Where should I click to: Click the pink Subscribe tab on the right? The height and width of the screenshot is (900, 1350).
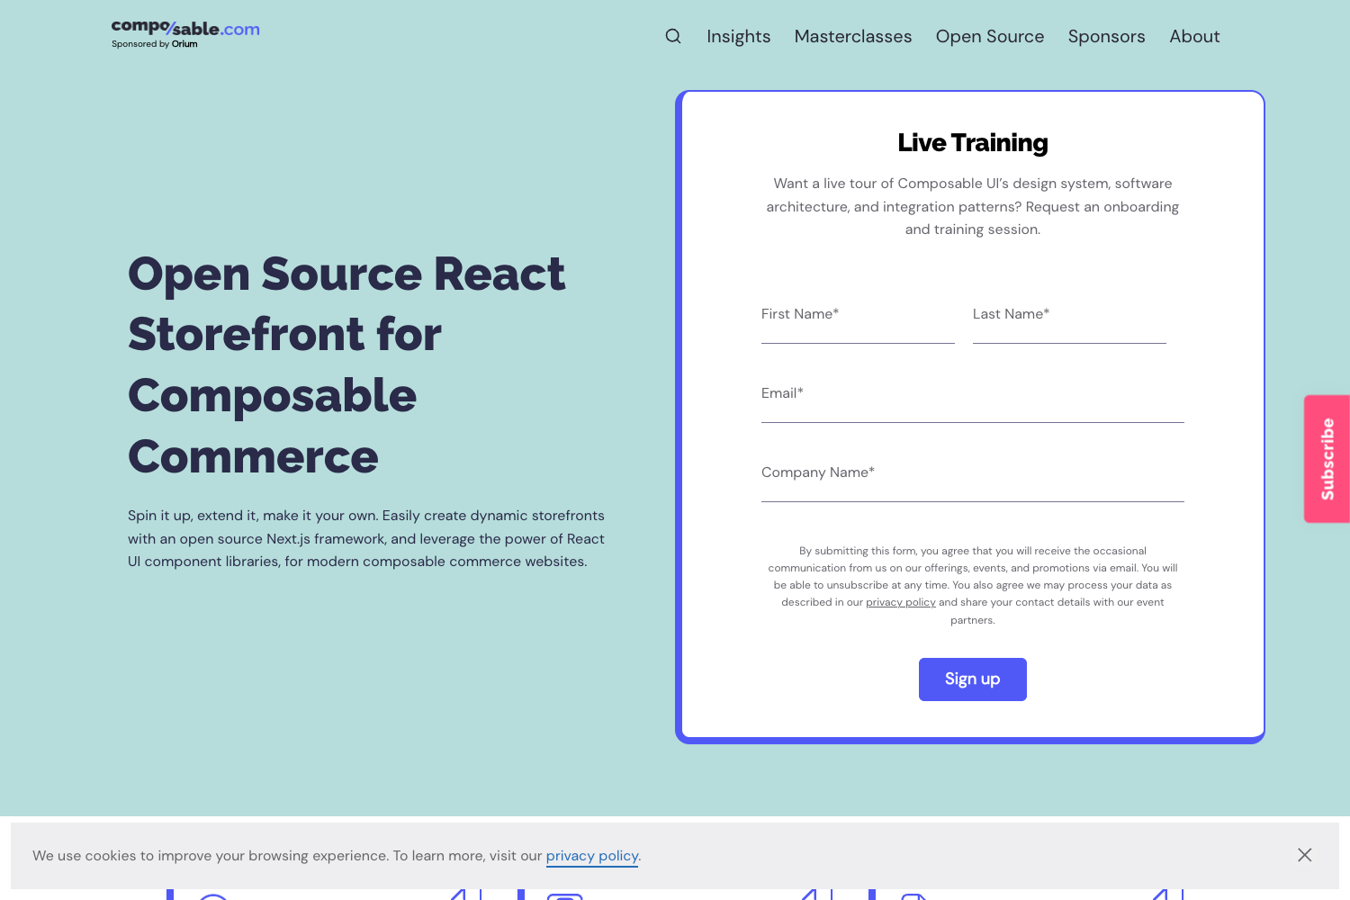(x=1327, y=459)
